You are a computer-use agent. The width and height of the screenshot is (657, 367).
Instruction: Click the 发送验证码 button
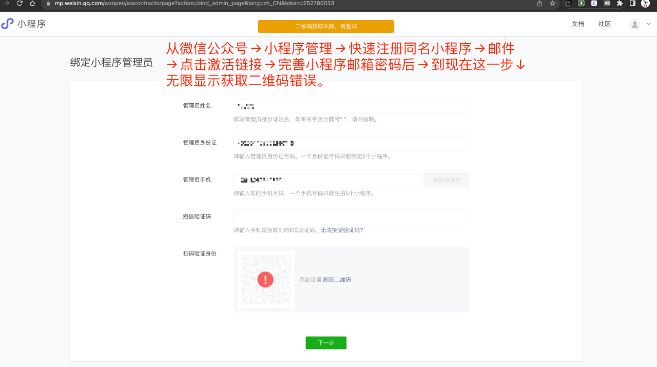[x=447, y=180]
